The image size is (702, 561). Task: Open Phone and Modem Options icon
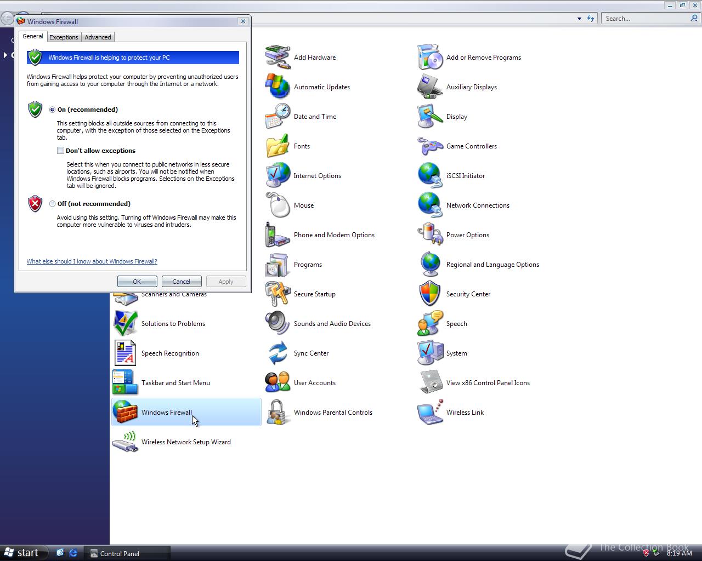pyautogui.click(x=278, y=234)
